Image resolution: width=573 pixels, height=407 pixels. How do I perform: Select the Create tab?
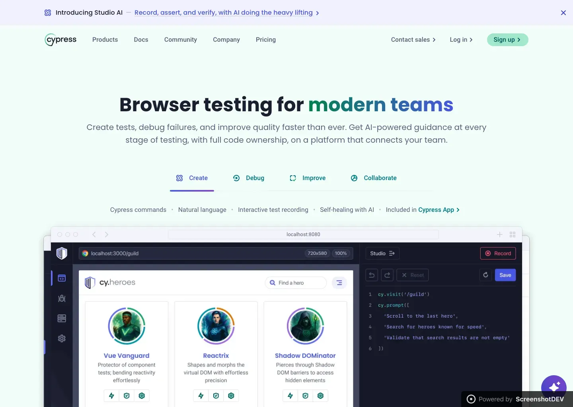click(192, 178)
